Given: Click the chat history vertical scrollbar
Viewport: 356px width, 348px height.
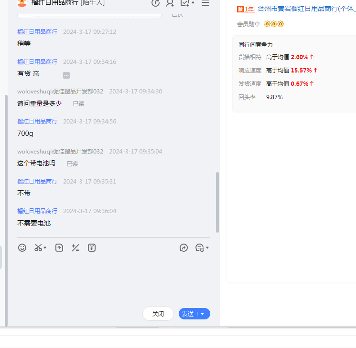Looking at the screenshot, I should [217, 203].
